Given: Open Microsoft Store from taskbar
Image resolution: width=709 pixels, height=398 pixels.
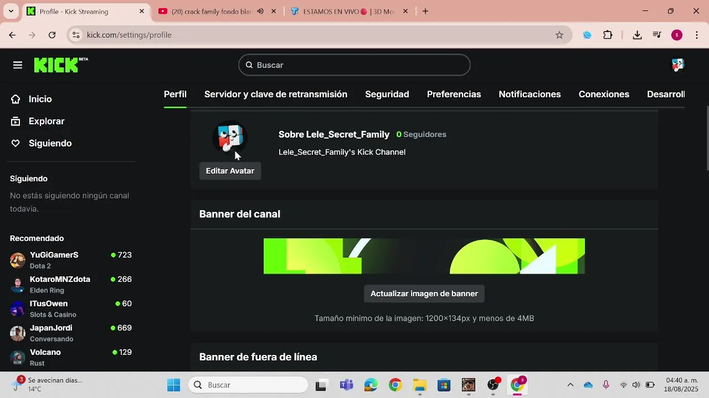Looking at the screenshot, I should coord(444,385).
